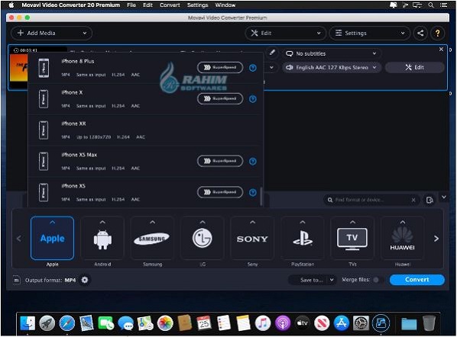457x337 pixels.
Task: Open Music app from the Dock
Action: [x=263, y=323]
